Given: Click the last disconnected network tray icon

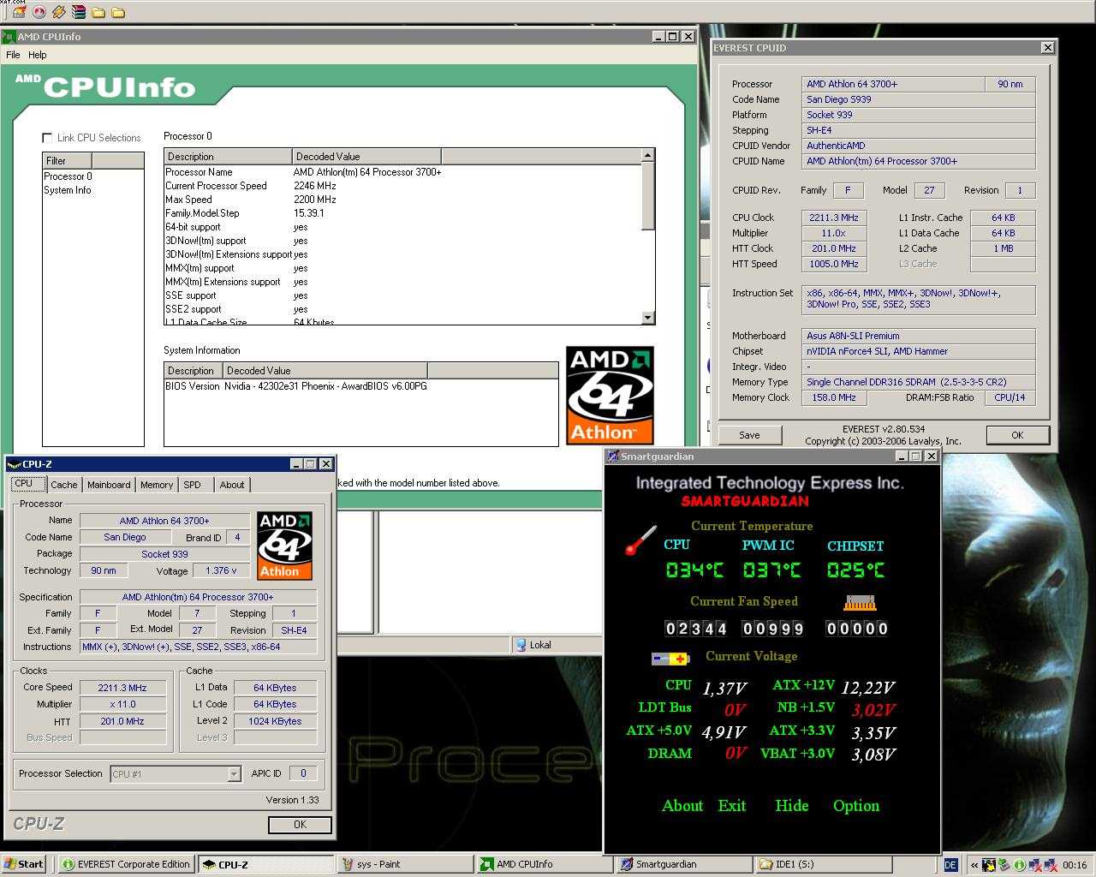Looking at the screenshot, I should [x=1051, y=865].
